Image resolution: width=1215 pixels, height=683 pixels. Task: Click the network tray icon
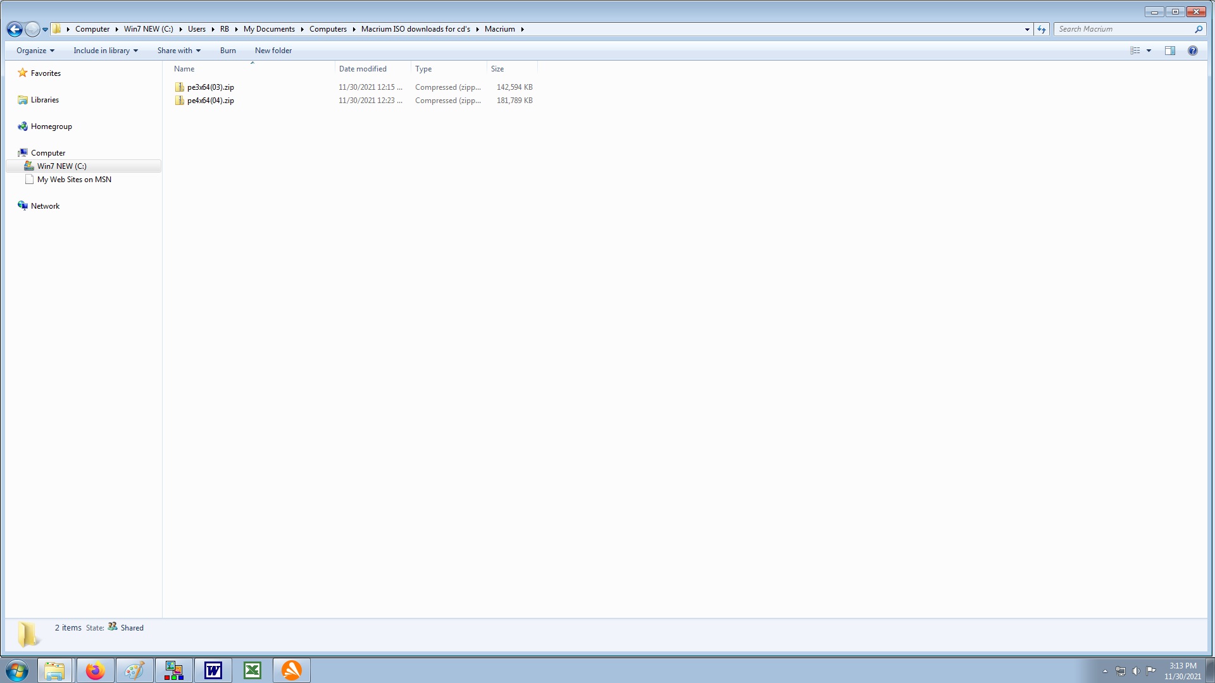click(x=1121, y=671)
